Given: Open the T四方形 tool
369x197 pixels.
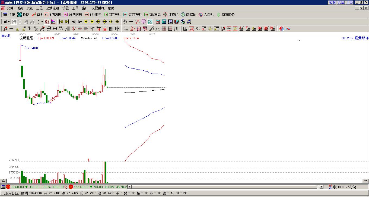Looking at the screenshot, I should (112, 15).
